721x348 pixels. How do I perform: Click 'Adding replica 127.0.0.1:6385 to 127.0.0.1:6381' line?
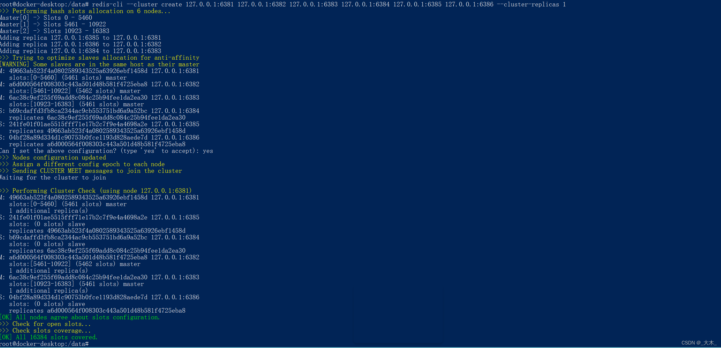pos(81,38)
